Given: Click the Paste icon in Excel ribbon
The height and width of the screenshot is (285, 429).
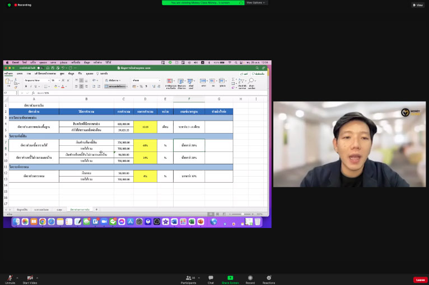Looking at the screenshot, I should (x=8, y=83).
